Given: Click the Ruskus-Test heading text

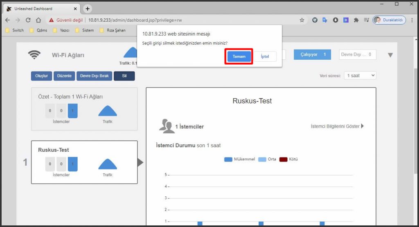Looking at the screenshot, I should 252,101.
